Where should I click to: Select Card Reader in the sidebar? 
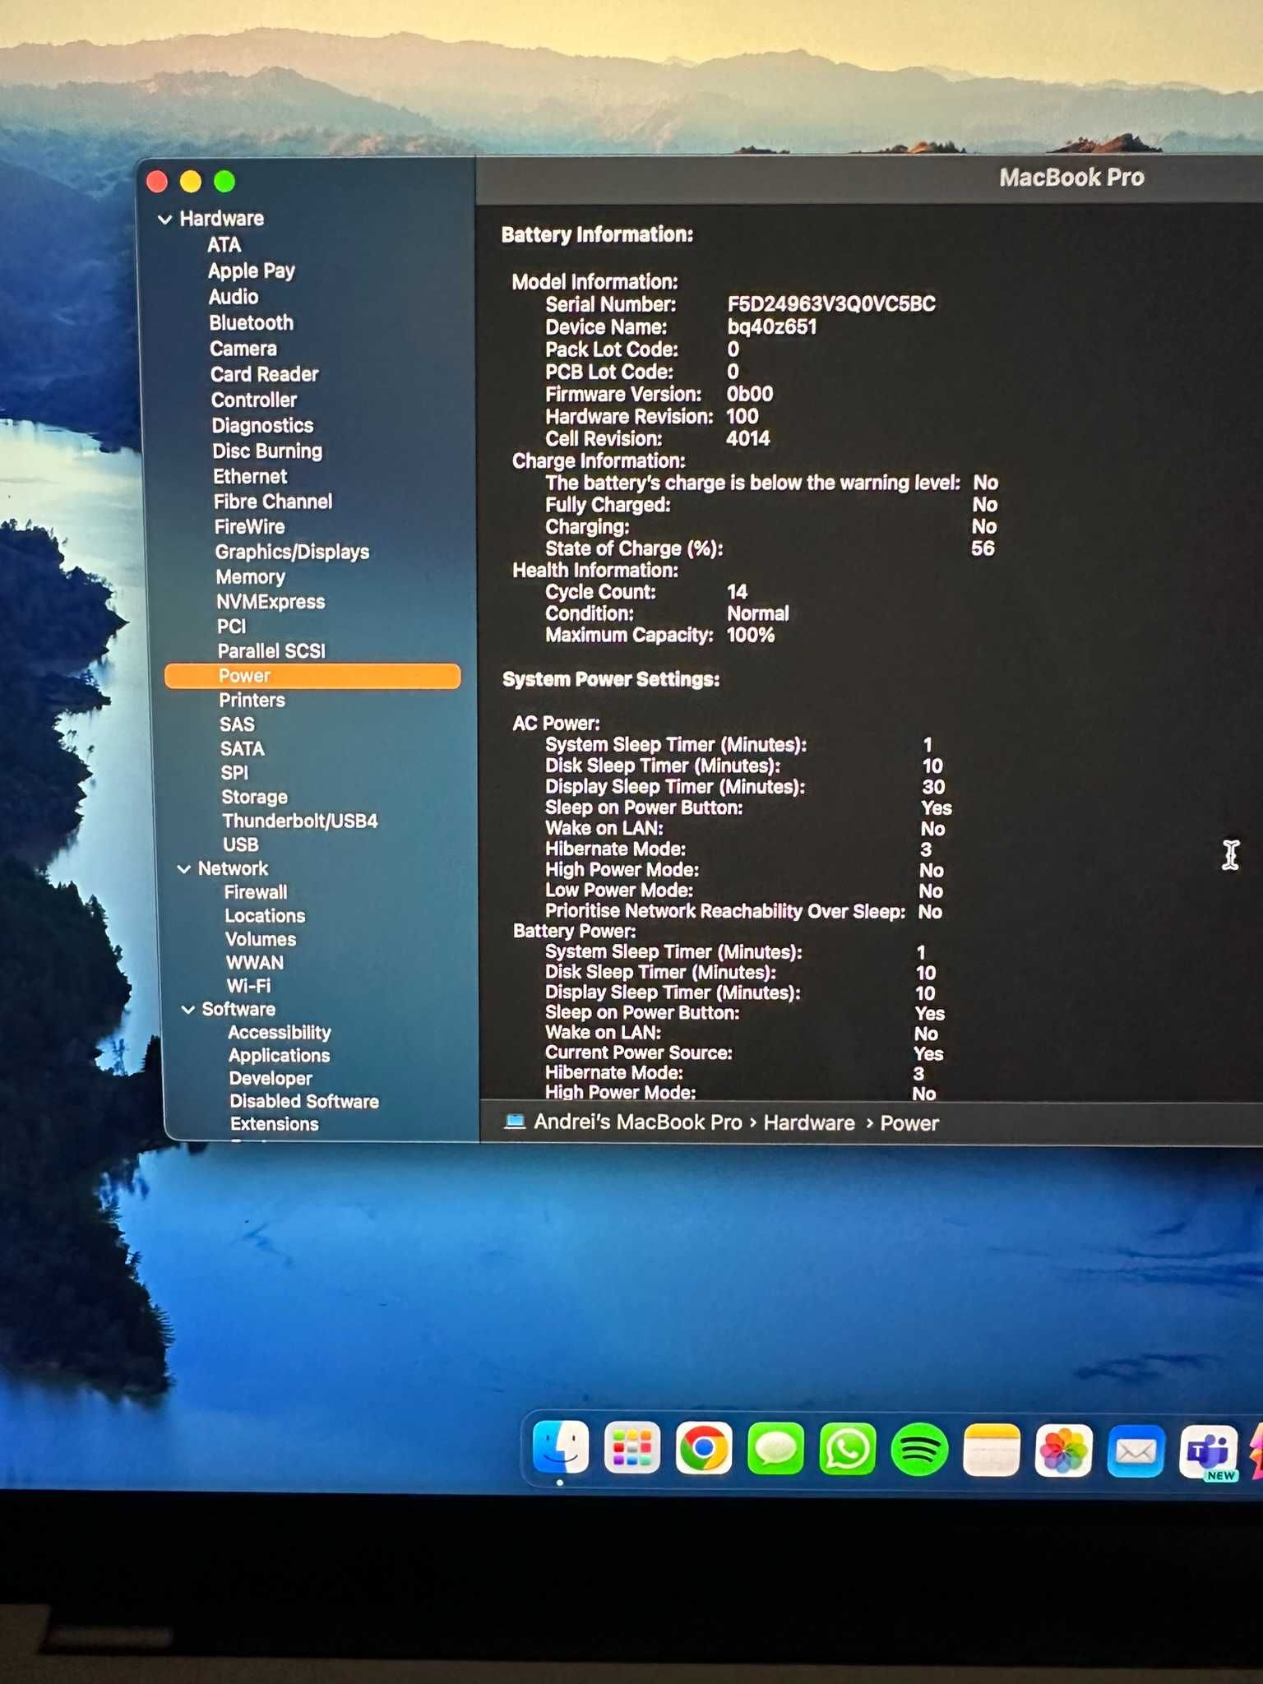pos(264,374)
